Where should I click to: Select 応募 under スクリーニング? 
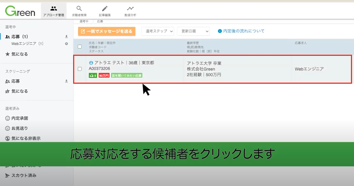pos(12,81)
